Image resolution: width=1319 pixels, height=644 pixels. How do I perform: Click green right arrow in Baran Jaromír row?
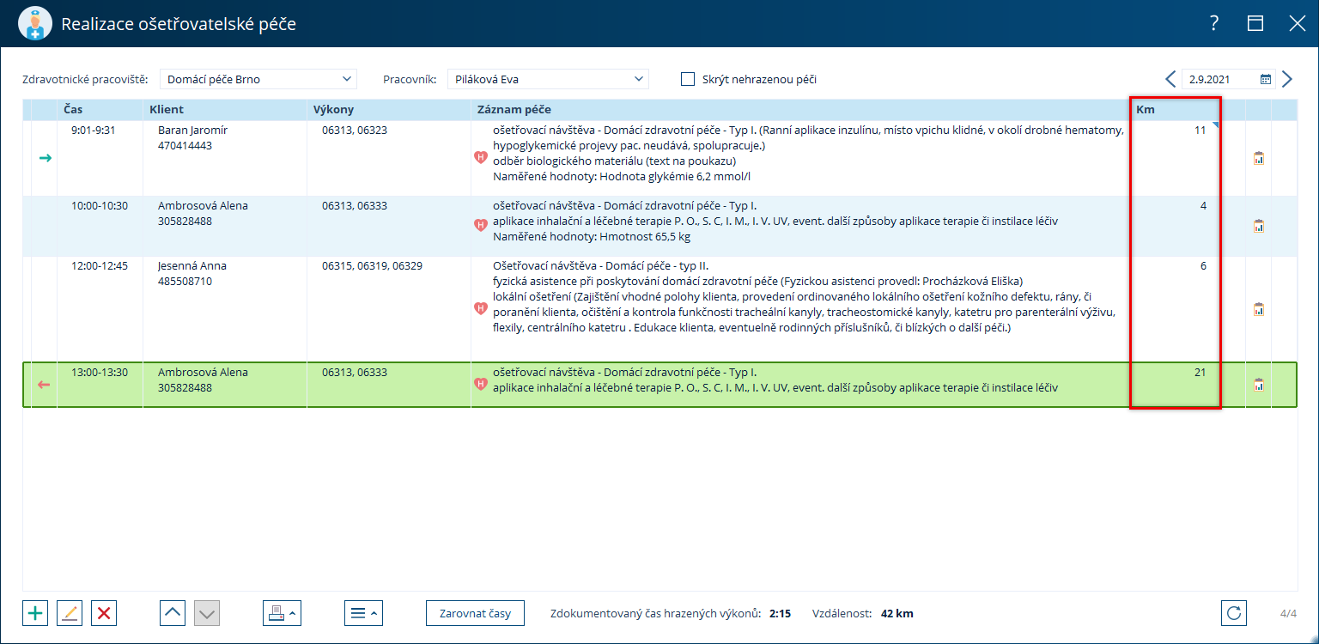[x=46, y=158]
